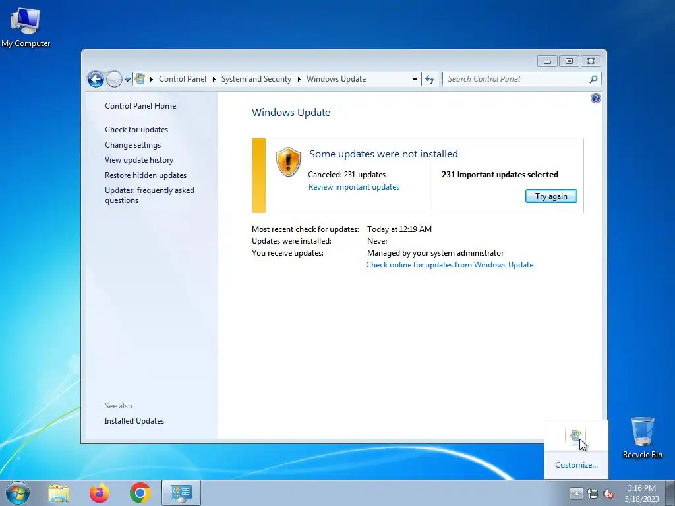
Task: Open Review important updates link
Action: (x=354, y=187)
